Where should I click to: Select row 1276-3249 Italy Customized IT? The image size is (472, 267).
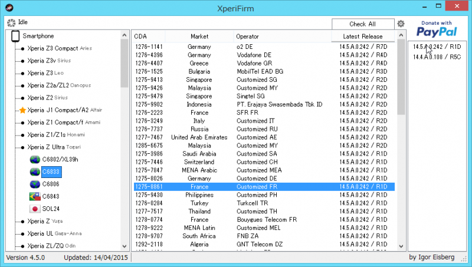(264, 121)
